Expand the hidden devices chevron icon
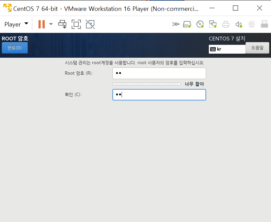This screenshot has width=271, height=222. coord(176,24)
